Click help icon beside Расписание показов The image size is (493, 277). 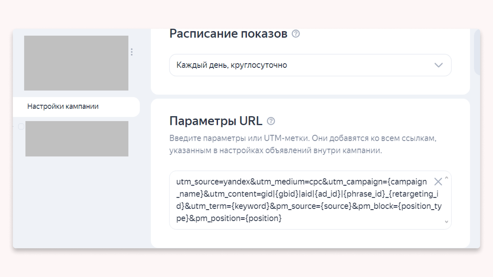(296, 34)
